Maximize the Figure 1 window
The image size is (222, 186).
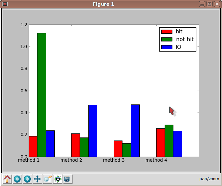pyautogui.click(x=209, y=4)
